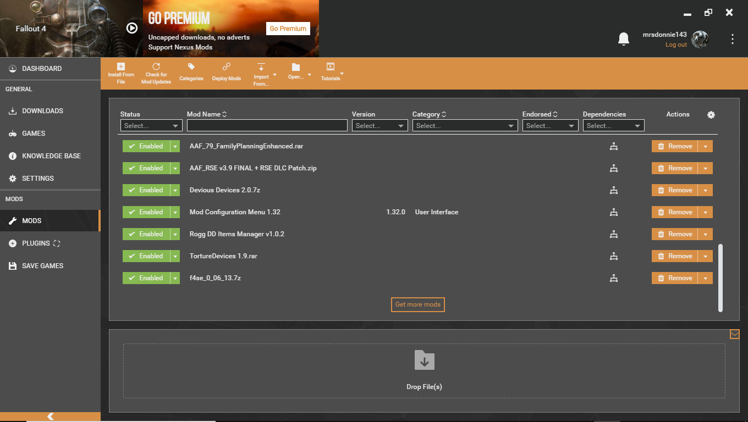Toggle Enabled for f4se_0_06_13.7z
The height and width of the screenshot is (422, 748).
point(146,278)
